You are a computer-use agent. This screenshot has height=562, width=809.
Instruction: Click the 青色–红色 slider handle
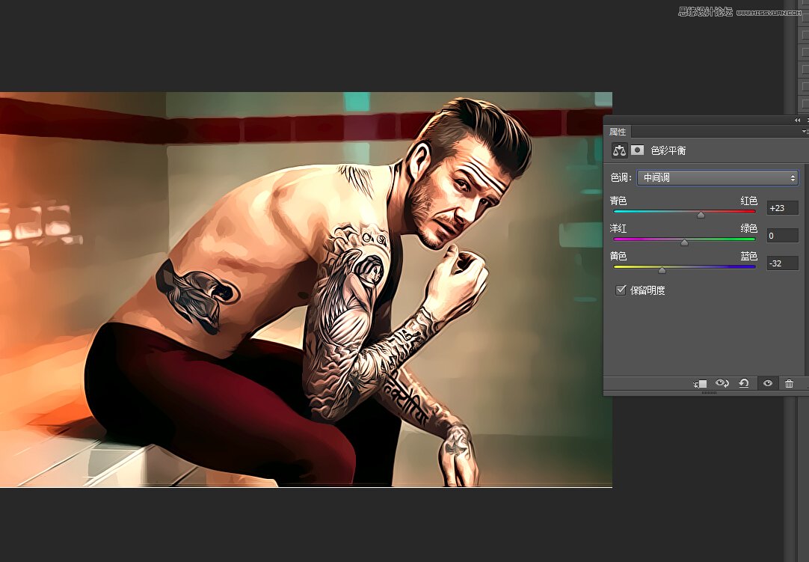click(701, 215)
